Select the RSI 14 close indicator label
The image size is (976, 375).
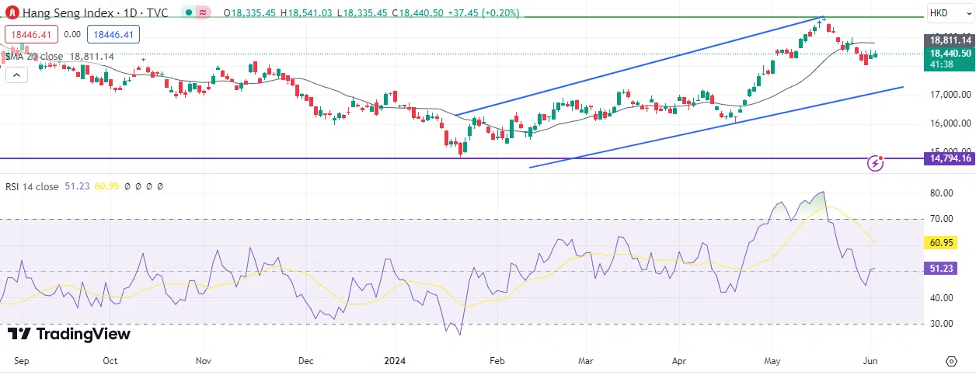click(30, 186)
